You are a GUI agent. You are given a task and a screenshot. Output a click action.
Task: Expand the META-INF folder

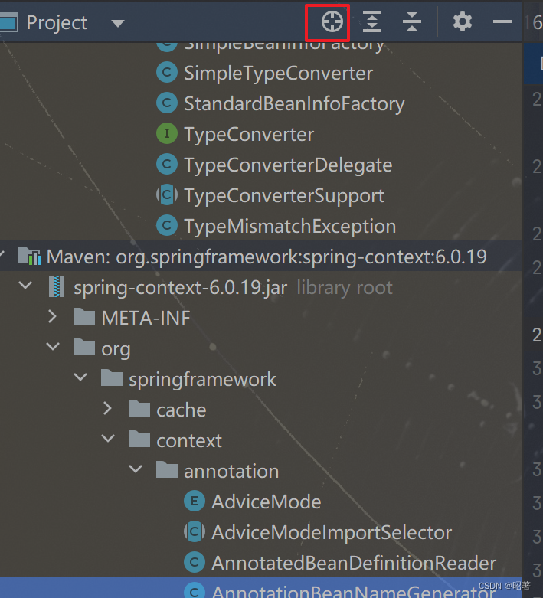tap(53, 317)
